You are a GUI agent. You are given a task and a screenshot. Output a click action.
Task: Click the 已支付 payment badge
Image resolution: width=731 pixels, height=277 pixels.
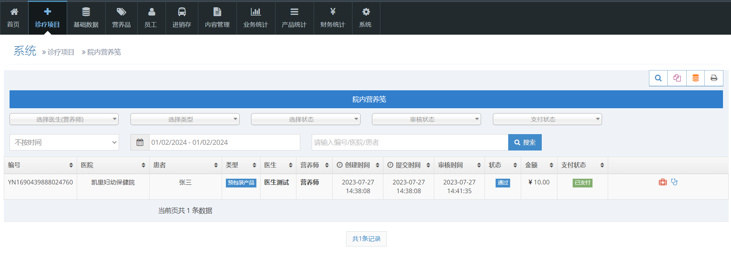[583, 183]
